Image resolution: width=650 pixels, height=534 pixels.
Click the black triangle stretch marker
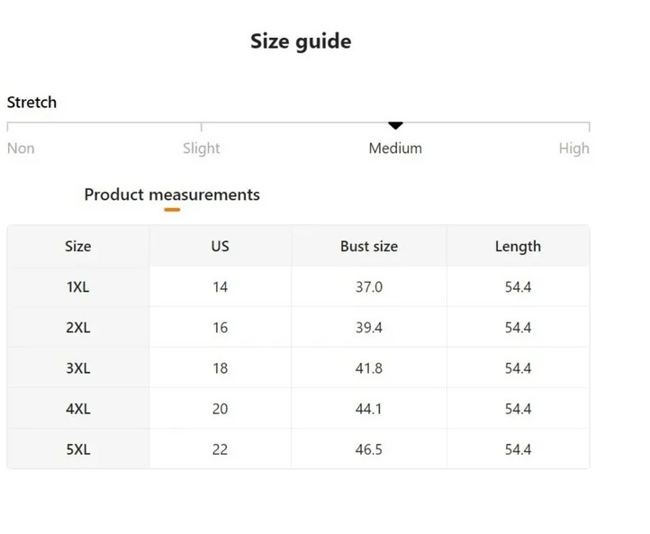[x=395, y=126]
